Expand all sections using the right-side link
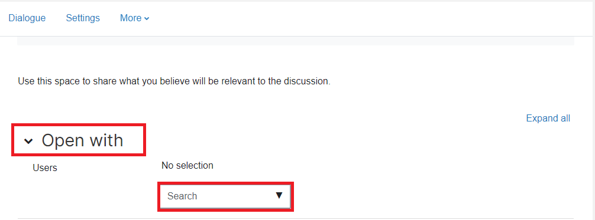Image resolution: width=595 pixels, height=220 pixels. tap(548, 118)
